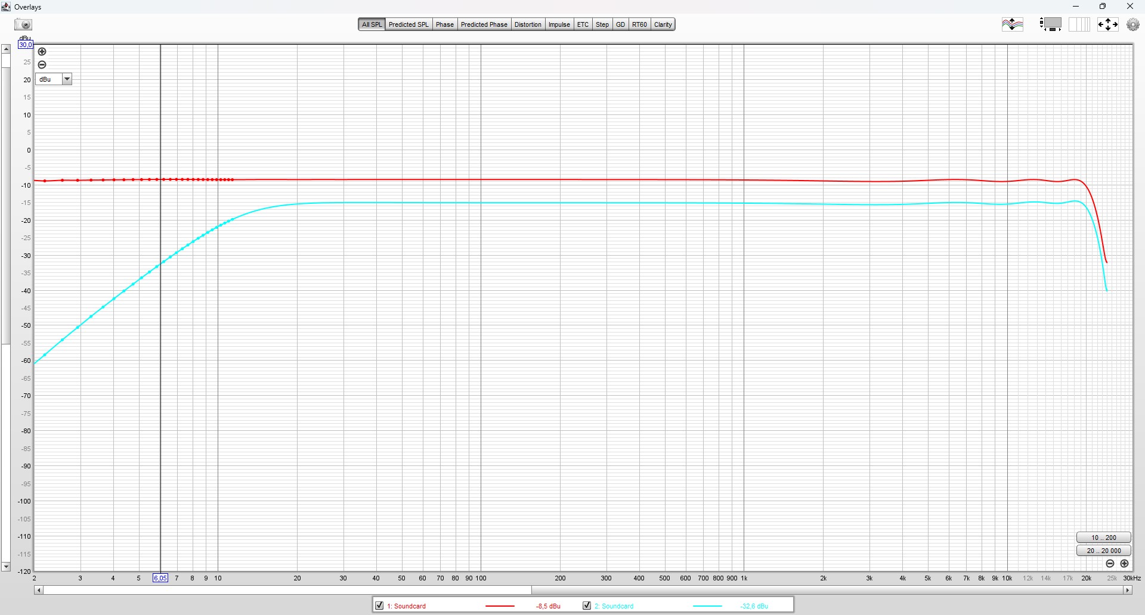Click the 30kHz axis label

pos(1132,578)
